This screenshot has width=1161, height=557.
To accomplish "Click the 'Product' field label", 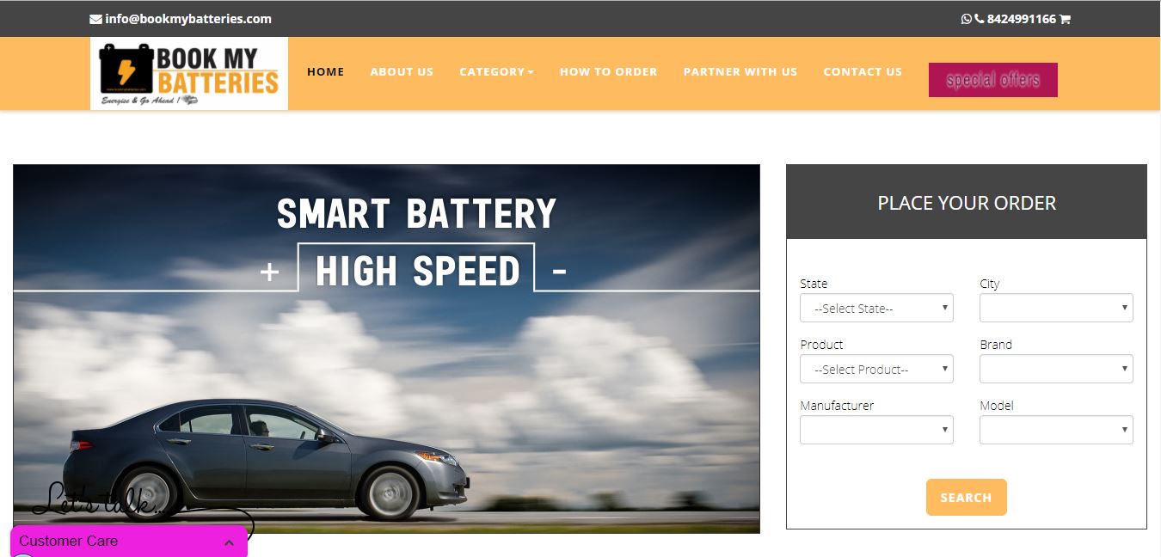I will (821, 345).
